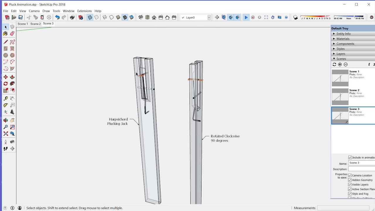The height and width of the screenshot is (211, 375).
Task: Toggle the Include in animation checkbox
Action: 350,158
